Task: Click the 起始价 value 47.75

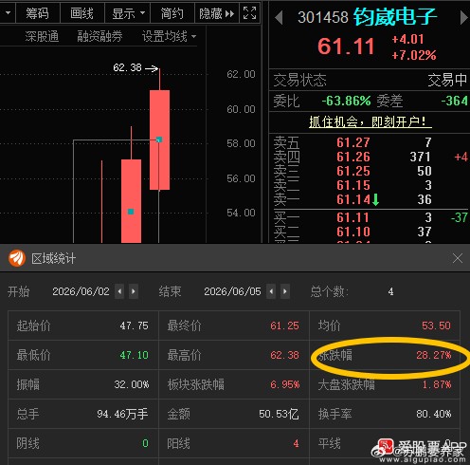Action: tap(134, 325)
